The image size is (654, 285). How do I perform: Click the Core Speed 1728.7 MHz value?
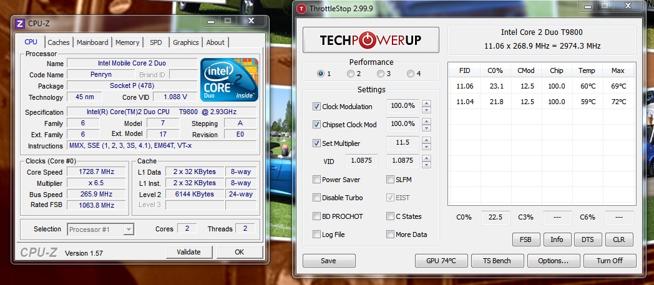point(96,171)
